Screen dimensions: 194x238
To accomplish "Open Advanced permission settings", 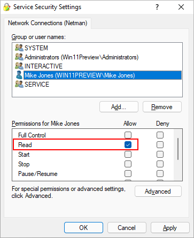I will click(158, 191).
